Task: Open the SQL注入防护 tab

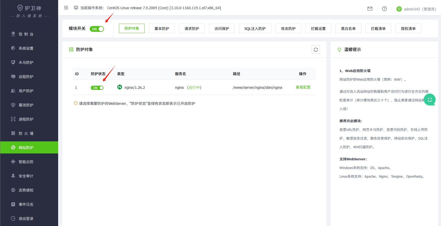Action: coord(255,28)
